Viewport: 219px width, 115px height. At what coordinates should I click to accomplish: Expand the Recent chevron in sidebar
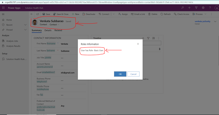26,25
